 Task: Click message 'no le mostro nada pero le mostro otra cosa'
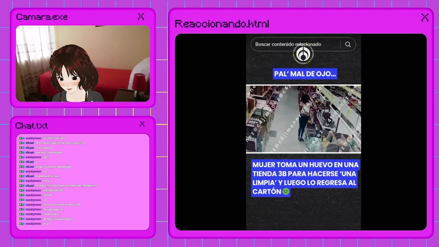60,143
